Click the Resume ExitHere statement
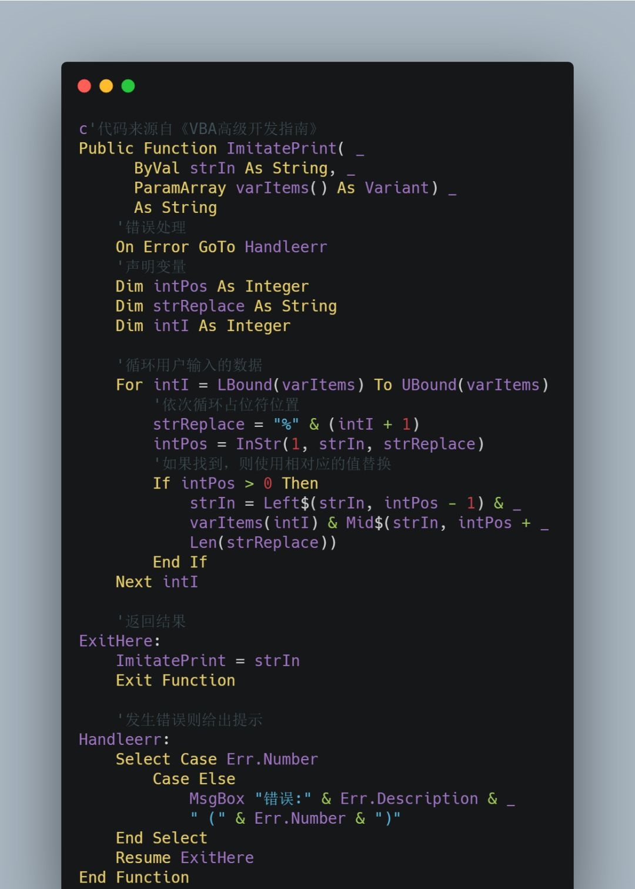635x889 pixels. (185, 858)
